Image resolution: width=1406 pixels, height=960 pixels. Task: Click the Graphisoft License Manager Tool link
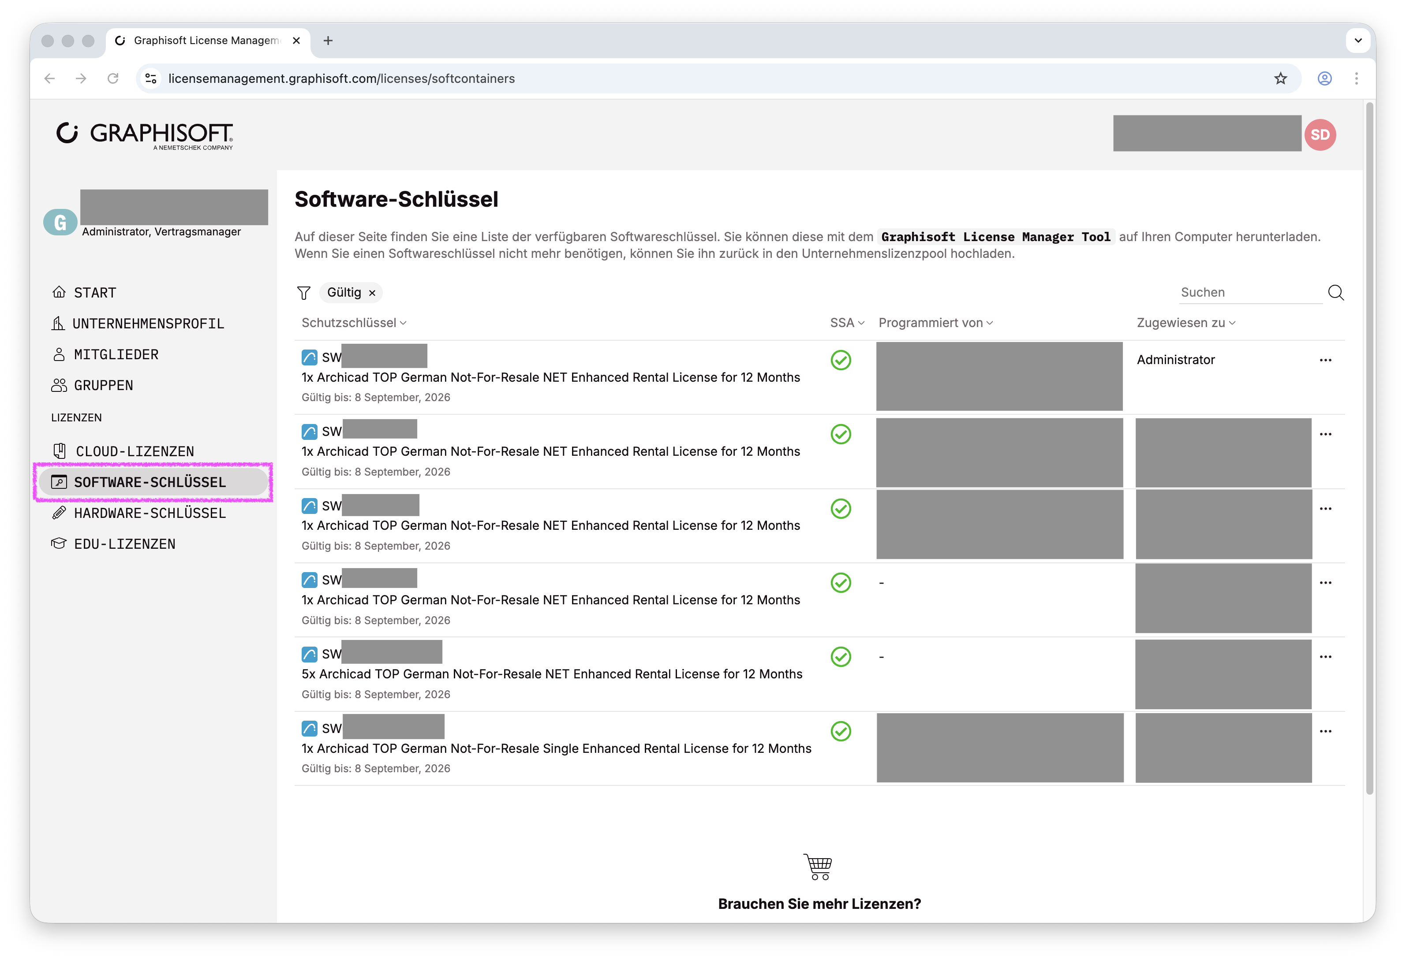(995, 237)
